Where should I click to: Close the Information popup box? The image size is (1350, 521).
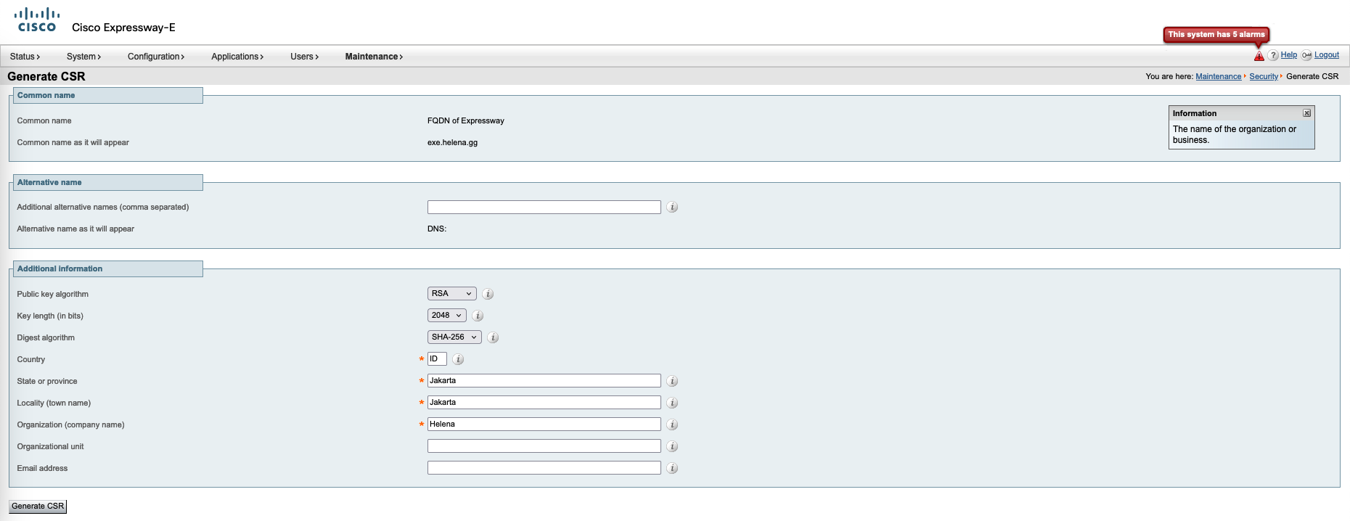click(x=1306, y=113)
